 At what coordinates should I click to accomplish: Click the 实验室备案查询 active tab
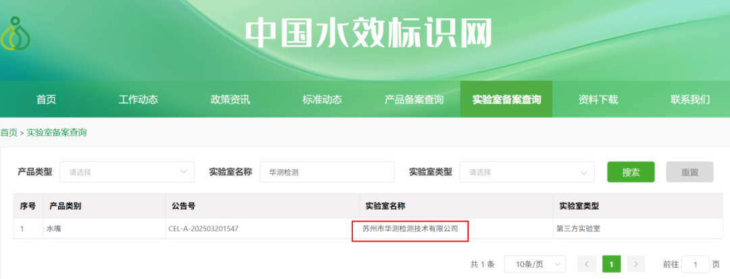click(x=506, y=100)
